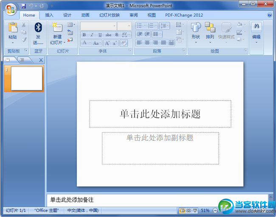Screen dimensions: 276x217
Task: Expand the Customize Quick Access Toolbar arrow
Action: pyautogui.click(x=52, y=6)
